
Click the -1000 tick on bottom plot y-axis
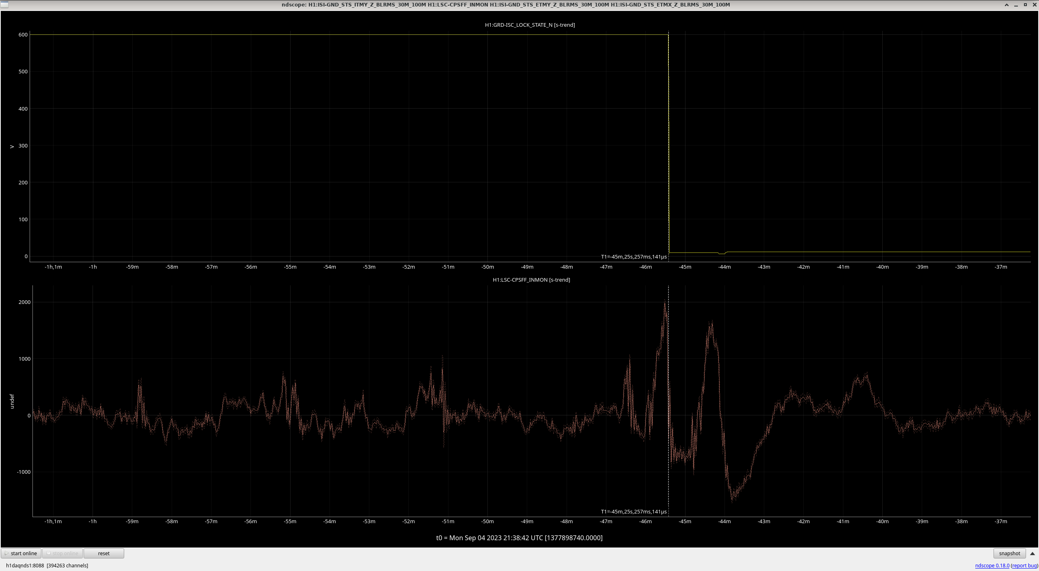[x=24, y=472]
